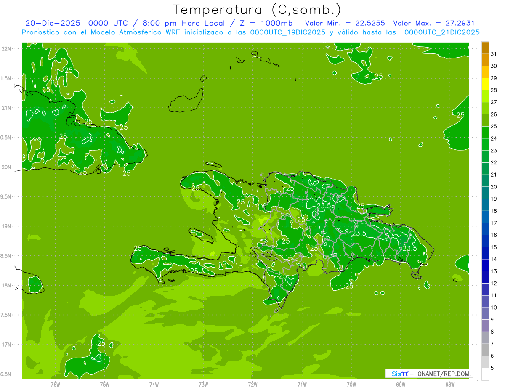The width and height of the screenshot is (505, 390).
Task: Click the number 30 on the color scale
Action: [494, 66]
